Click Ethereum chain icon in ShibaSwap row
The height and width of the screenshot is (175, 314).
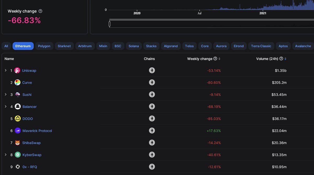pyautogui.click(x=152, y=143)
